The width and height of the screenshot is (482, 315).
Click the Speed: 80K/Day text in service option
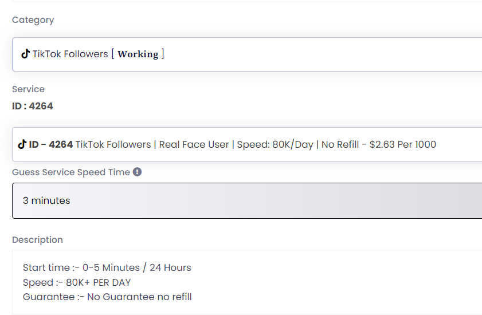click(x=275, y=144)
